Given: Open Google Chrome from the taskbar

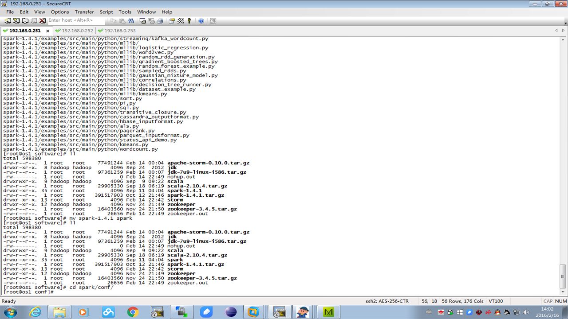Looking at the screenshot, I should coord(132,312).
